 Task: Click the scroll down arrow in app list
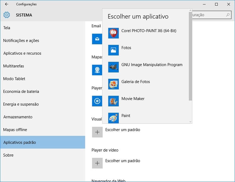click(x=190, y=122)
